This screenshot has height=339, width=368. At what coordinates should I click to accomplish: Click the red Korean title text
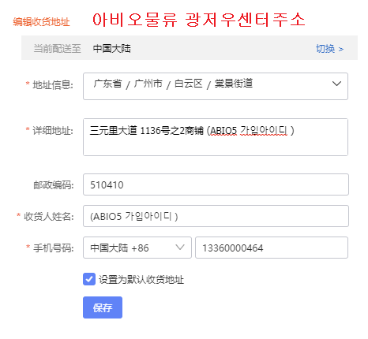[199, 20]
